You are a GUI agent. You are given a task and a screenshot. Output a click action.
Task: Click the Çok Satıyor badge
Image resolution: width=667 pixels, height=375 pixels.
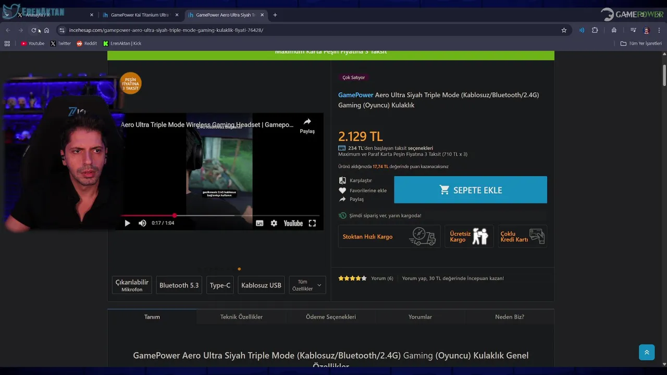(x=354, y=78)
